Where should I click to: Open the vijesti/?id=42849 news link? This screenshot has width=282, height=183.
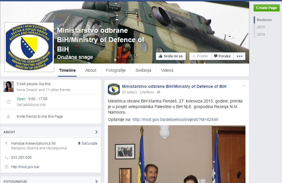tap(175, 119)
